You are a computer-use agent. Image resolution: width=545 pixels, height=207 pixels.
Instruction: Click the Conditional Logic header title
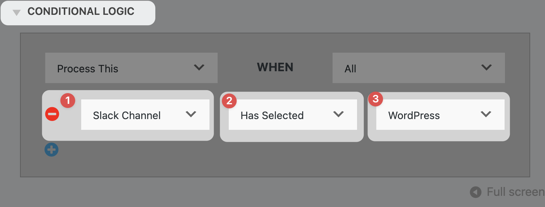click(x=81, y=11)
